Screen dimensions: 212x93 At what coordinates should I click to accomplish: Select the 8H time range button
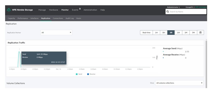(x=164, y=33)
